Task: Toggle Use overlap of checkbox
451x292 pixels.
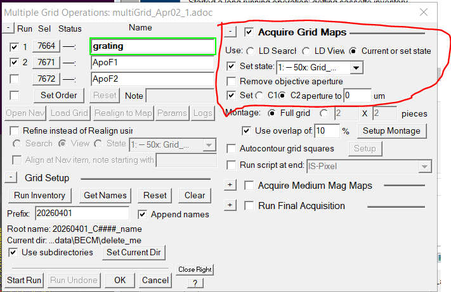Action: pyautogui.click(x=246, y=131)
